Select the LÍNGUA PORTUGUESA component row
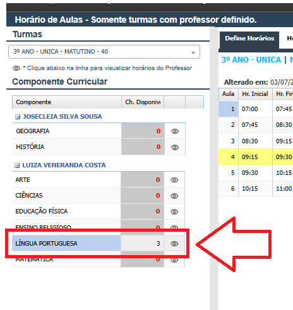The height and width of the screenshot is (310, 293). (99, 244)
